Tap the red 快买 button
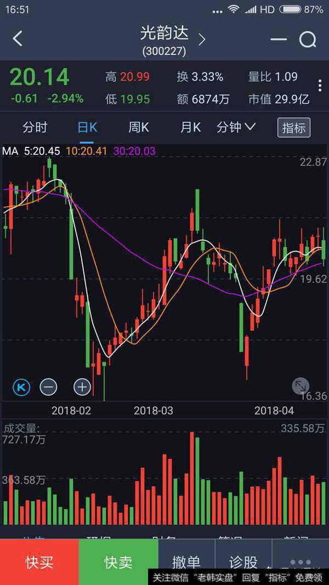 (39, 562)
